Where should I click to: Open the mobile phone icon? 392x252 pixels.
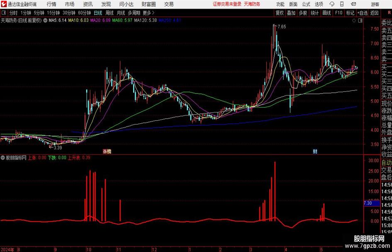pos(342,4)
